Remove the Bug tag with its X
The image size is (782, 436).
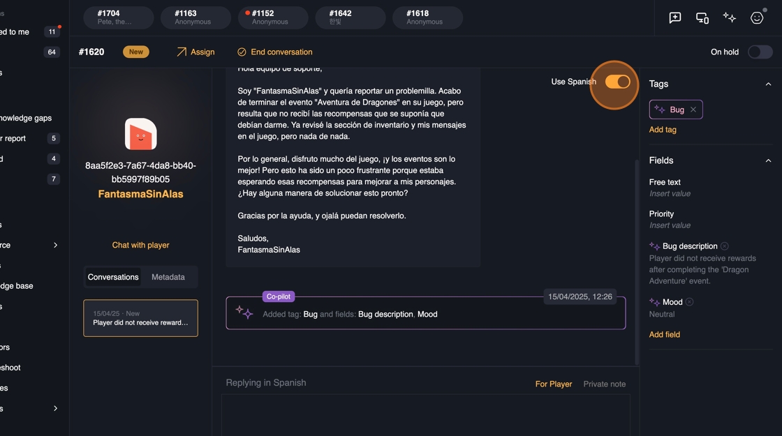click(693, 110)
